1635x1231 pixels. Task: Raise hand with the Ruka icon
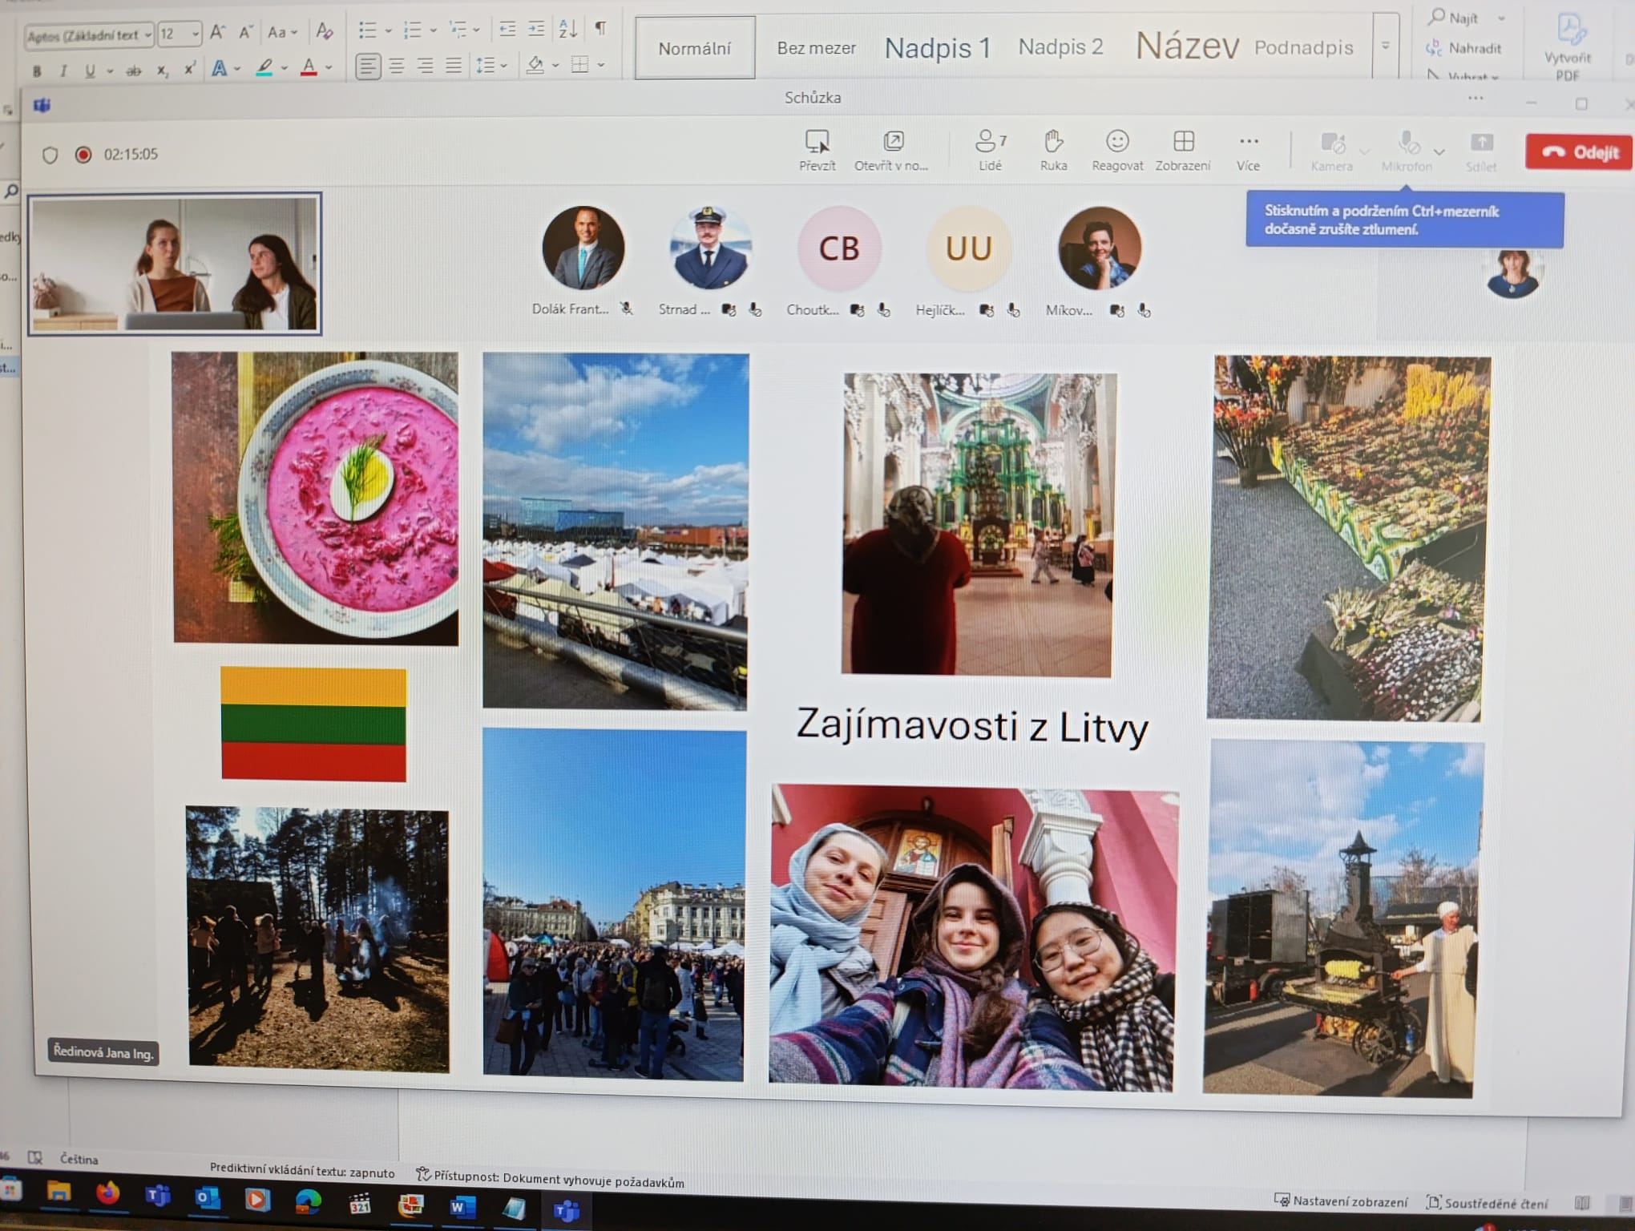pos(1053,143)
